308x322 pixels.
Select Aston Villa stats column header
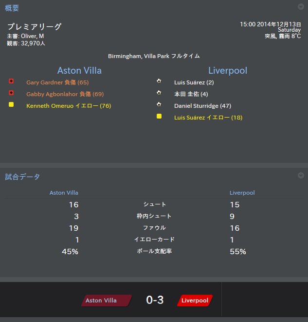pos(64,193)
